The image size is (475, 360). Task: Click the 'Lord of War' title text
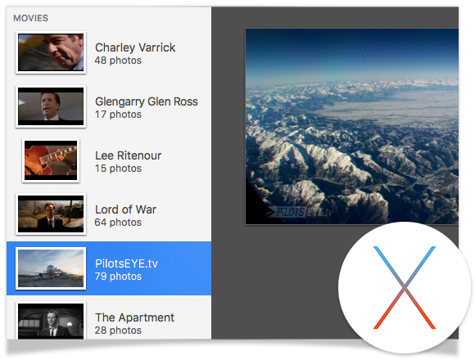(x=126, y=209)
